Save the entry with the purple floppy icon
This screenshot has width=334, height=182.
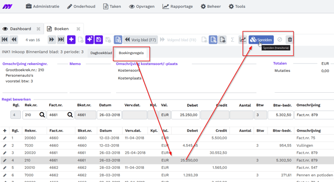pyautogui.click(x=99, y=40)
